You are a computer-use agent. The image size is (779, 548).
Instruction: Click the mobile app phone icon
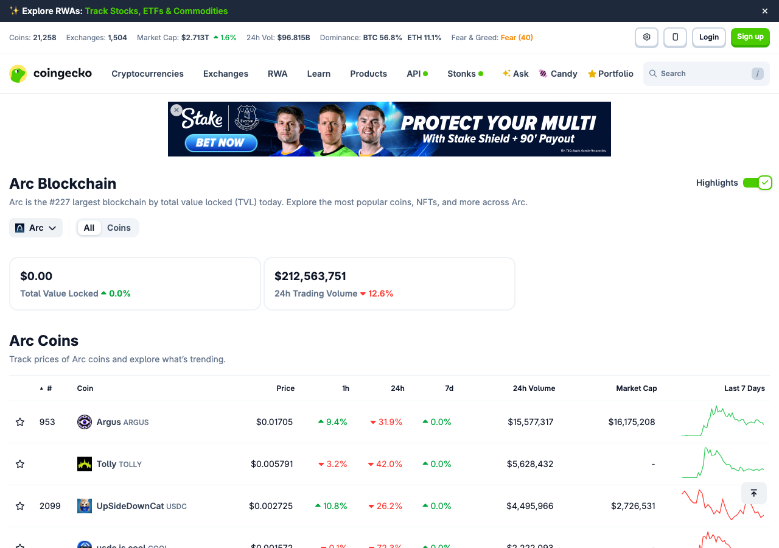pyautogui.click(x=675, y=37)
